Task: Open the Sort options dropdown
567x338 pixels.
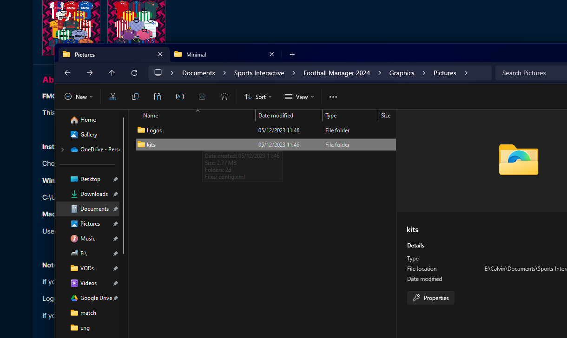Action: click(x=258, y=97)
